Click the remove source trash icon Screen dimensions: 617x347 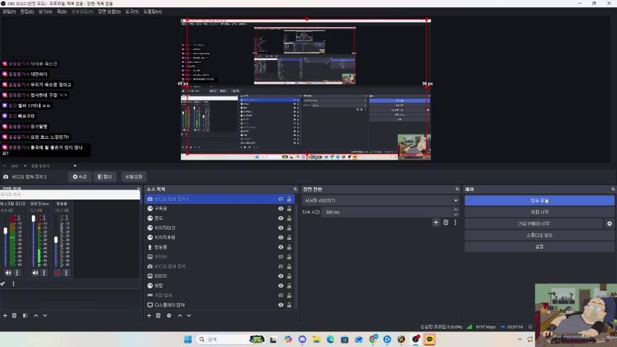coord(158,315)
